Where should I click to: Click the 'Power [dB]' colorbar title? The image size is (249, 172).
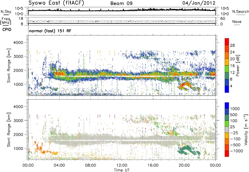click(237, 66)
